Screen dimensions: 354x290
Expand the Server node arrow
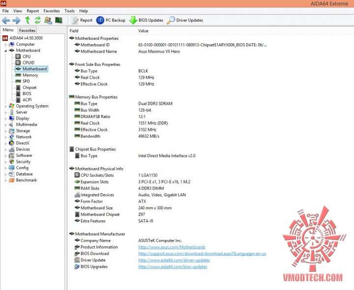point(5,112)
